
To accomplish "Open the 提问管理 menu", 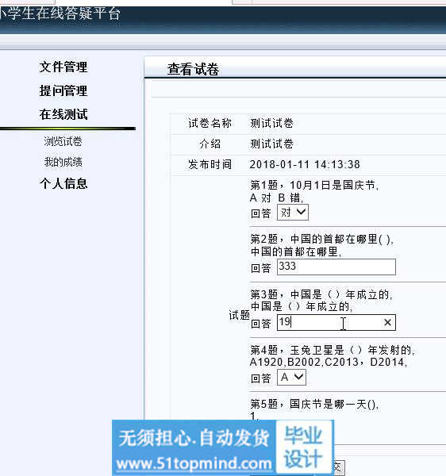I will click(63, 90).
